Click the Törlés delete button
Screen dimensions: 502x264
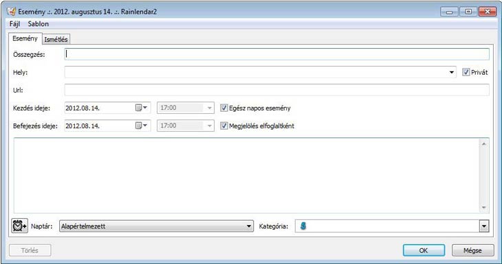[x=30, y=250]
